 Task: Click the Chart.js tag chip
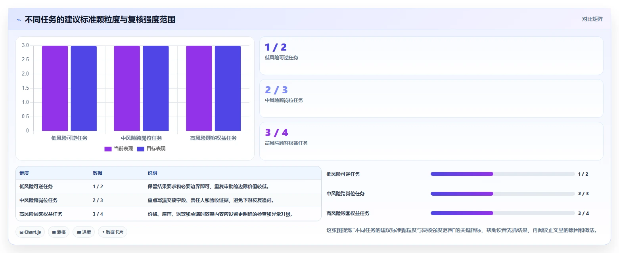coord(30,232)
